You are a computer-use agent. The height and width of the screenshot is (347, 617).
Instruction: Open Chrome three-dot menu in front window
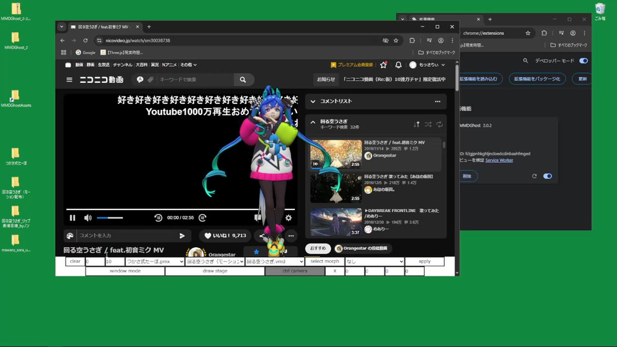click(452, 40)
